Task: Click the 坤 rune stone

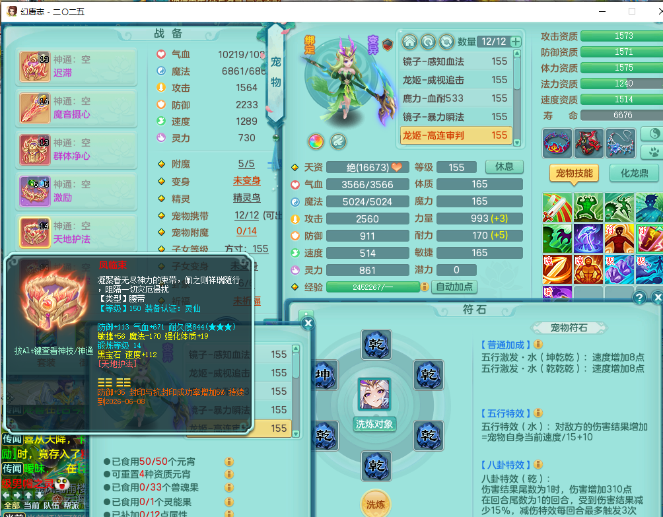Action: click(324, 375)
